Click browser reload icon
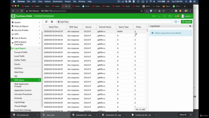The image size is (209, 118). [x=22, y=11]
